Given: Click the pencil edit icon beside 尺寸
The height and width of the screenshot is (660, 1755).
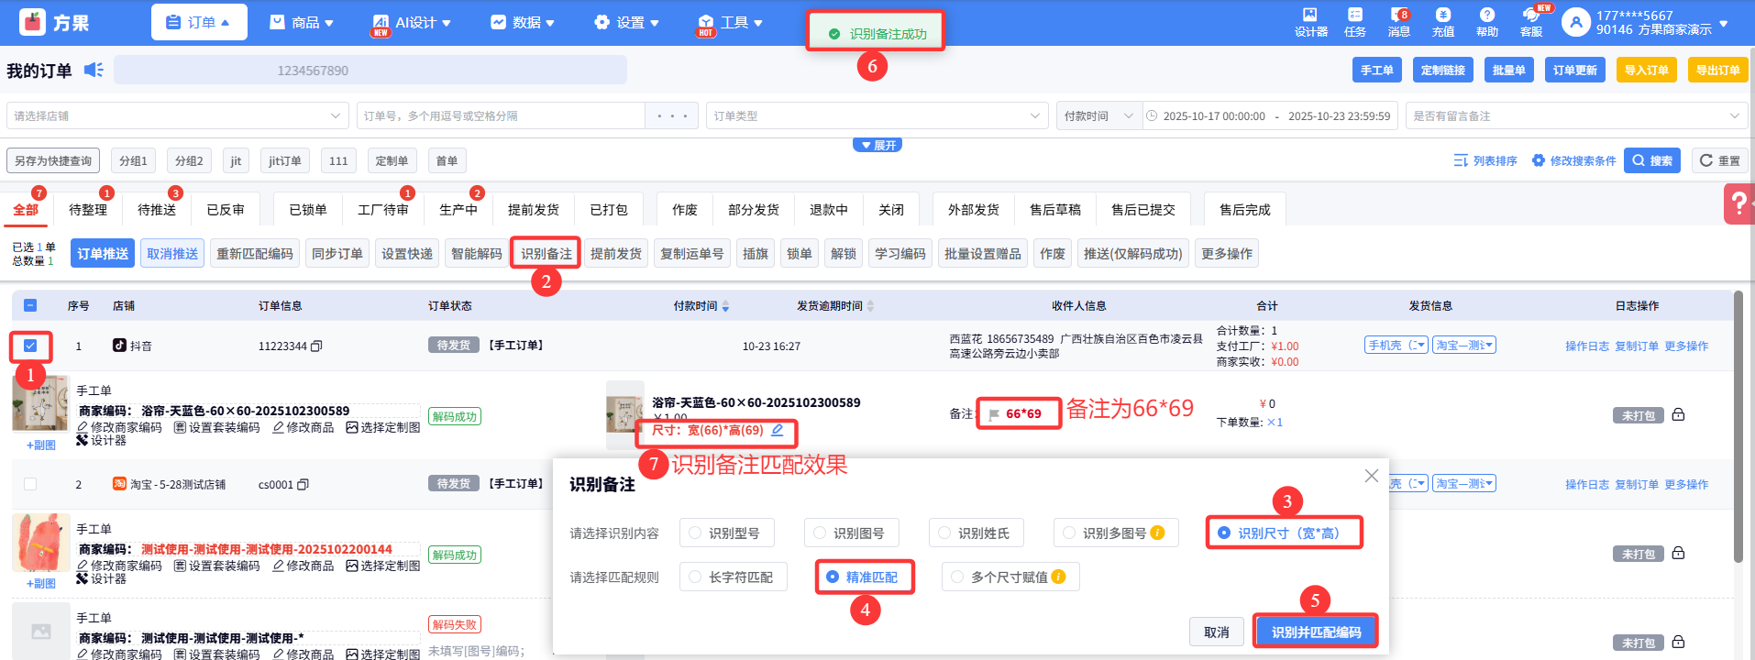Looking at the screenshot, I should [x=777, y=430].
